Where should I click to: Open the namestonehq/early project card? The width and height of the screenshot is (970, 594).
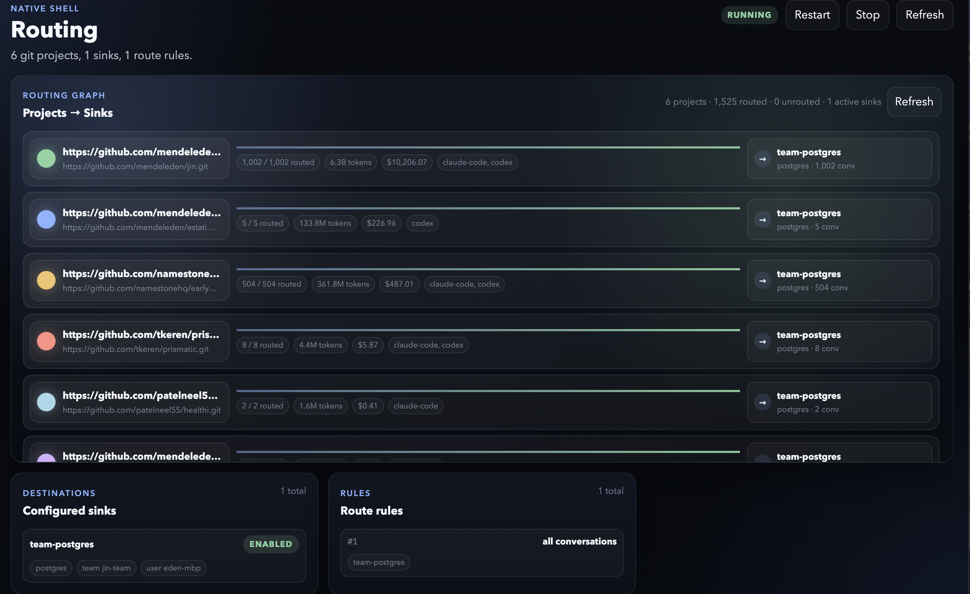tap(130, 281)
